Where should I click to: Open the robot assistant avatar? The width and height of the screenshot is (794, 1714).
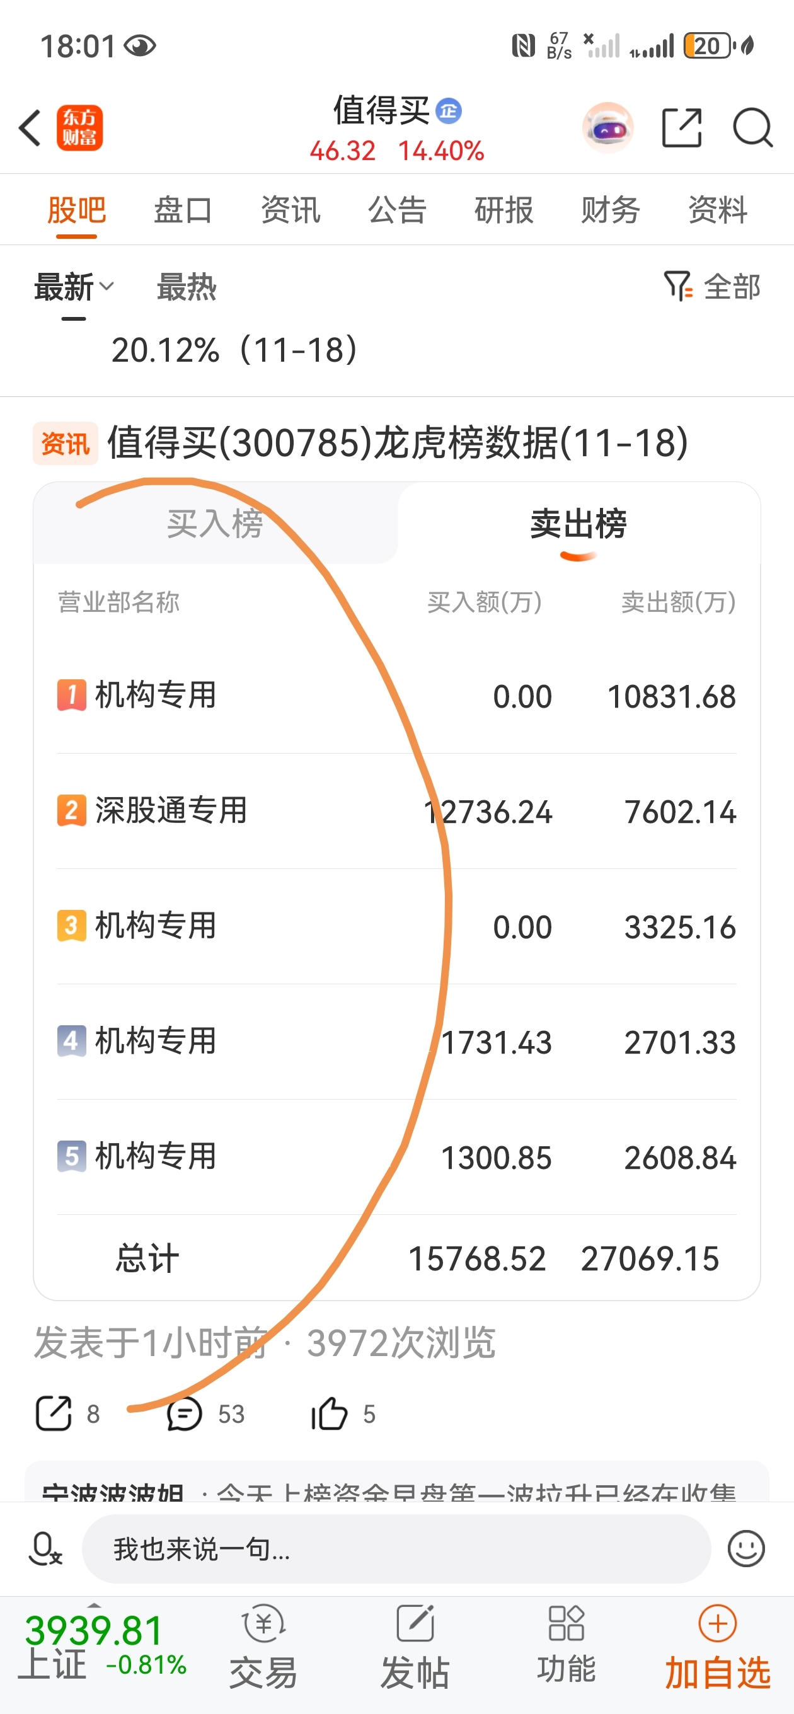click(607, 127)
